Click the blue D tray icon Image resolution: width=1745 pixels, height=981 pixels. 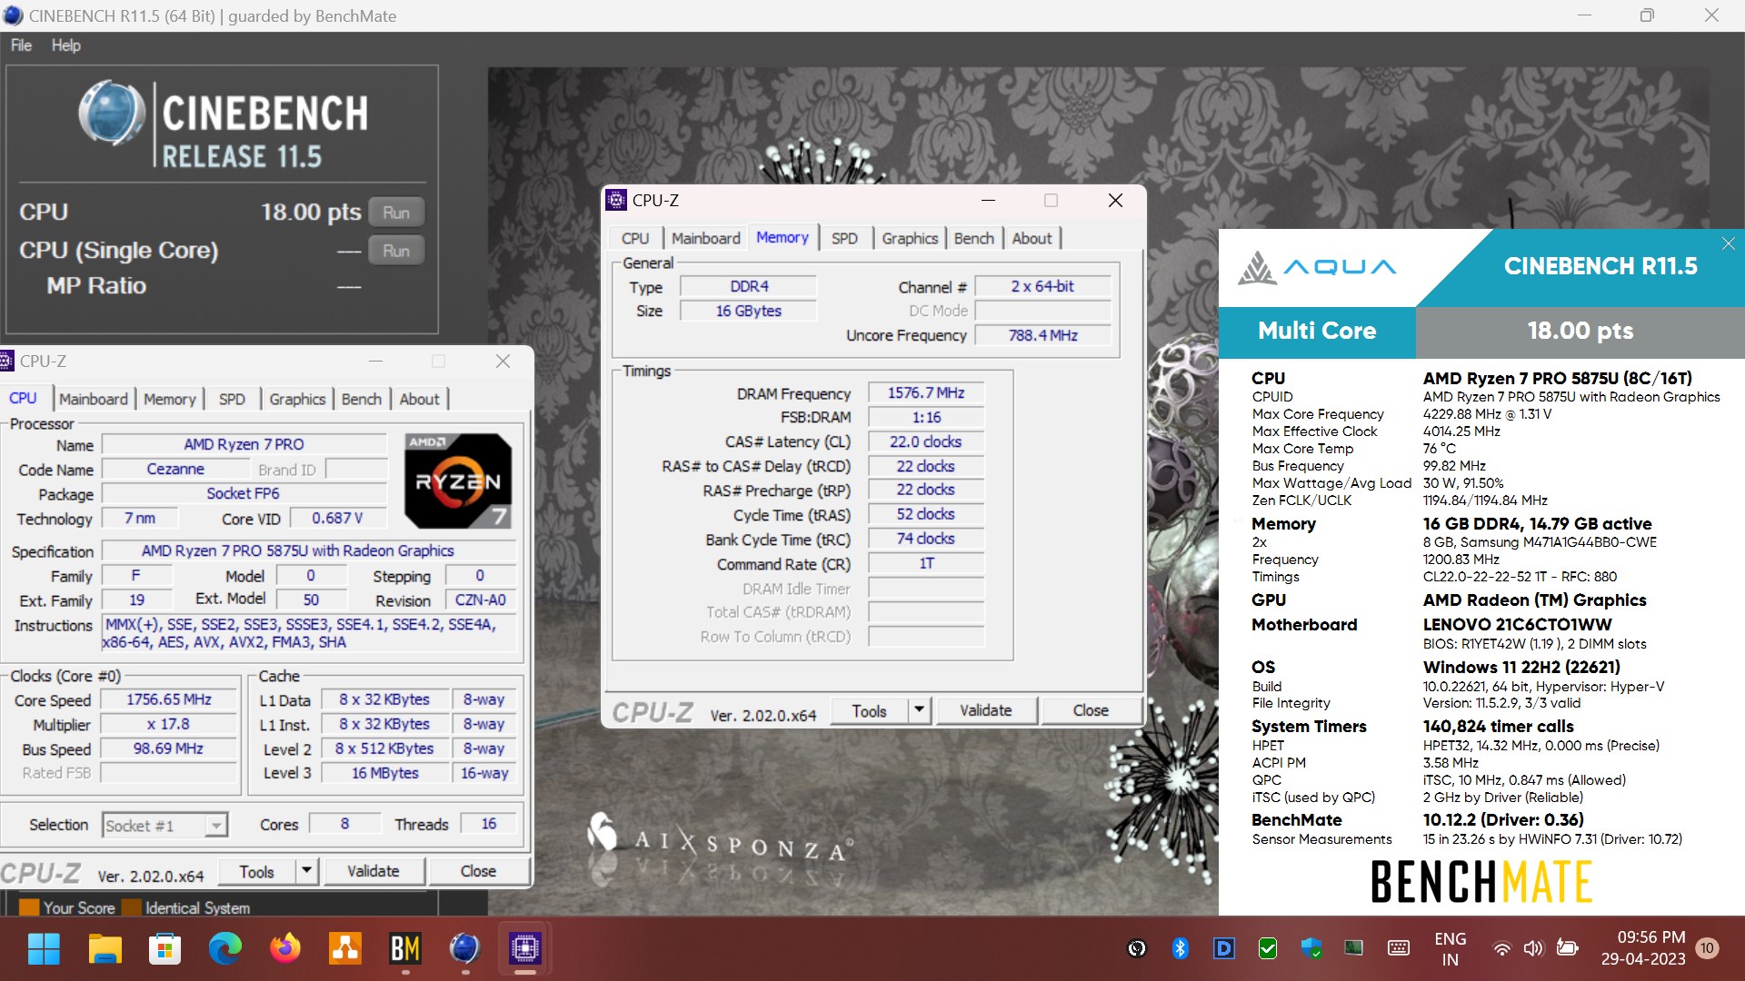pos(1223,948)
